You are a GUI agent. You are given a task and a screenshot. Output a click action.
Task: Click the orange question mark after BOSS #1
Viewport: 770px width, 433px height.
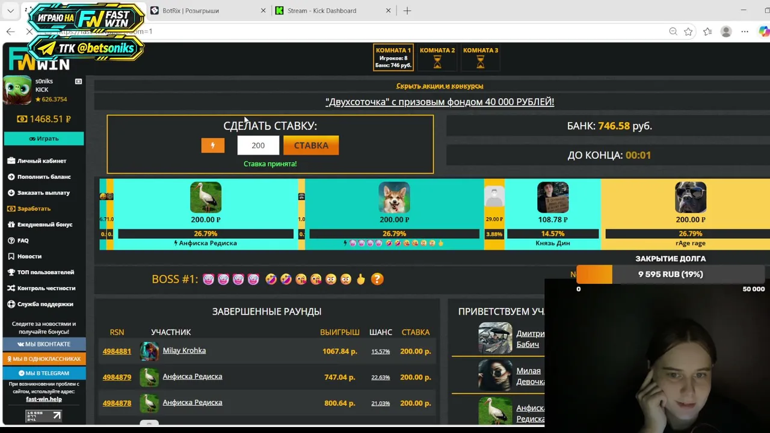pyautogui.click(x=377, y=279)
